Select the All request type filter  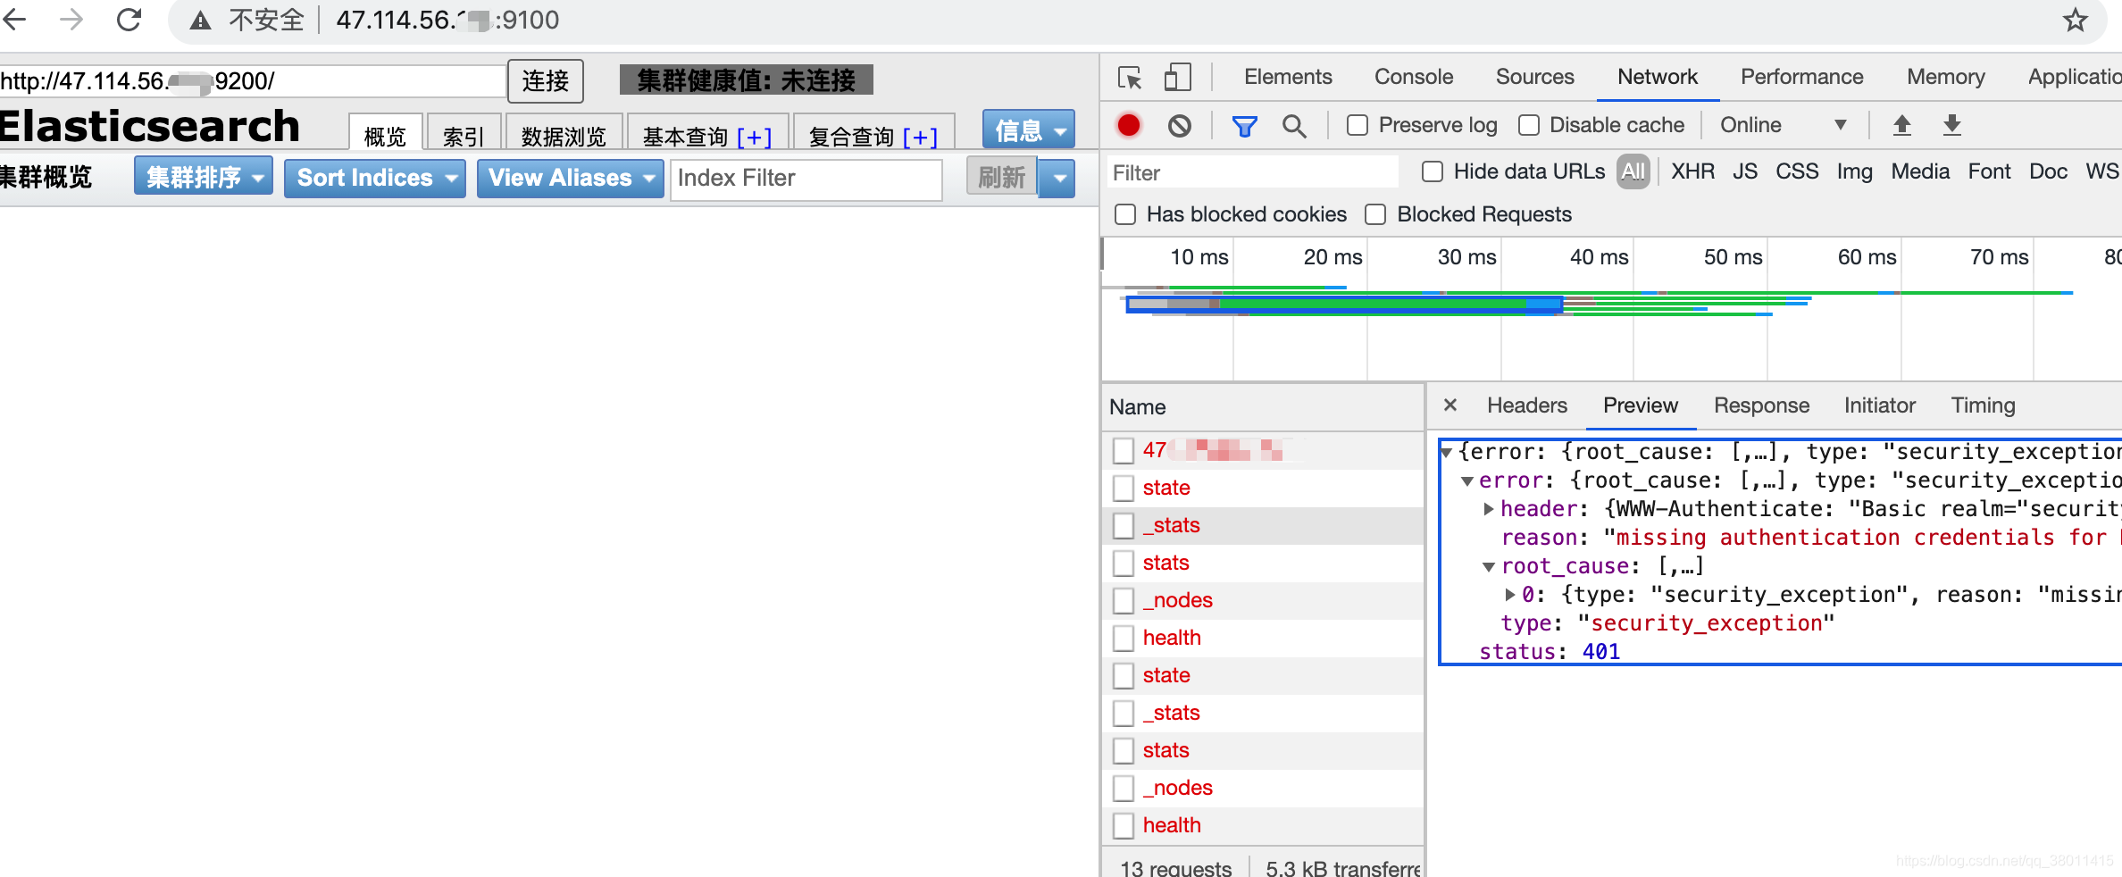click(x=1633, y=171)
